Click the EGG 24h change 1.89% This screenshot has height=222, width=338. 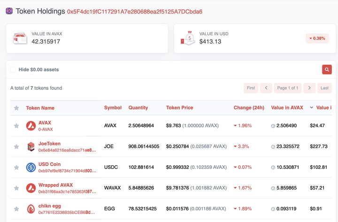click(x=243, y=209)
